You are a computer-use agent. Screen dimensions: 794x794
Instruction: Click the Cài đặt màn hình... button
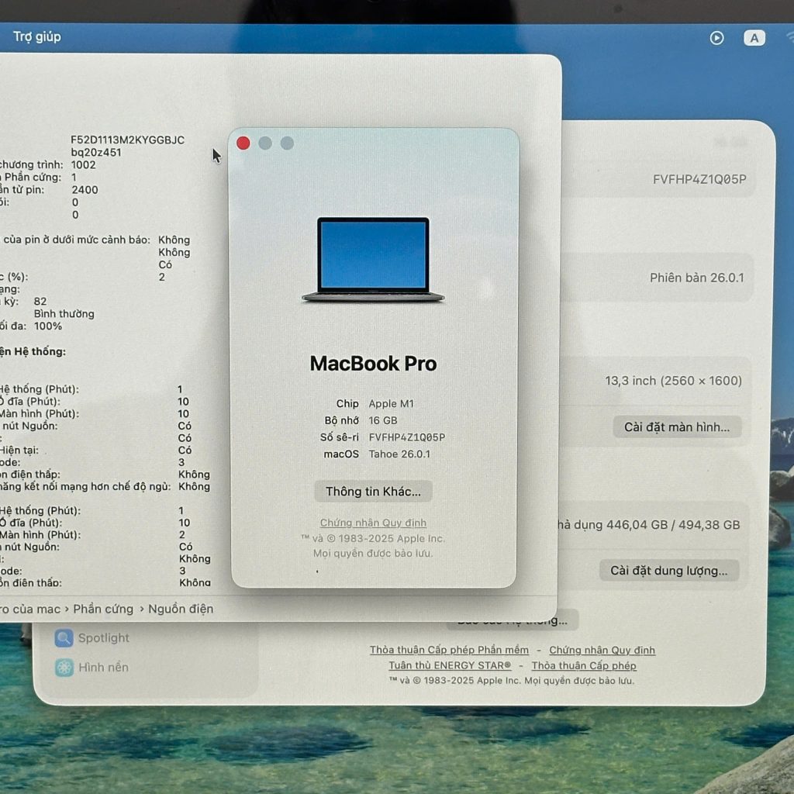(676, 426)
